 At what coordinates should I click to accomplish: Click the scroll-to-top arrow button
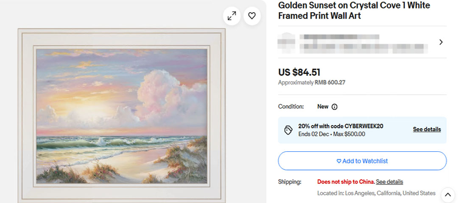[x=448, y=195]
